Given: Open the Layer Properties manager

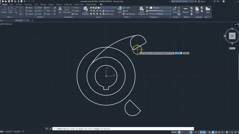Looking at the screenshot, I should (x=86, y=11).
